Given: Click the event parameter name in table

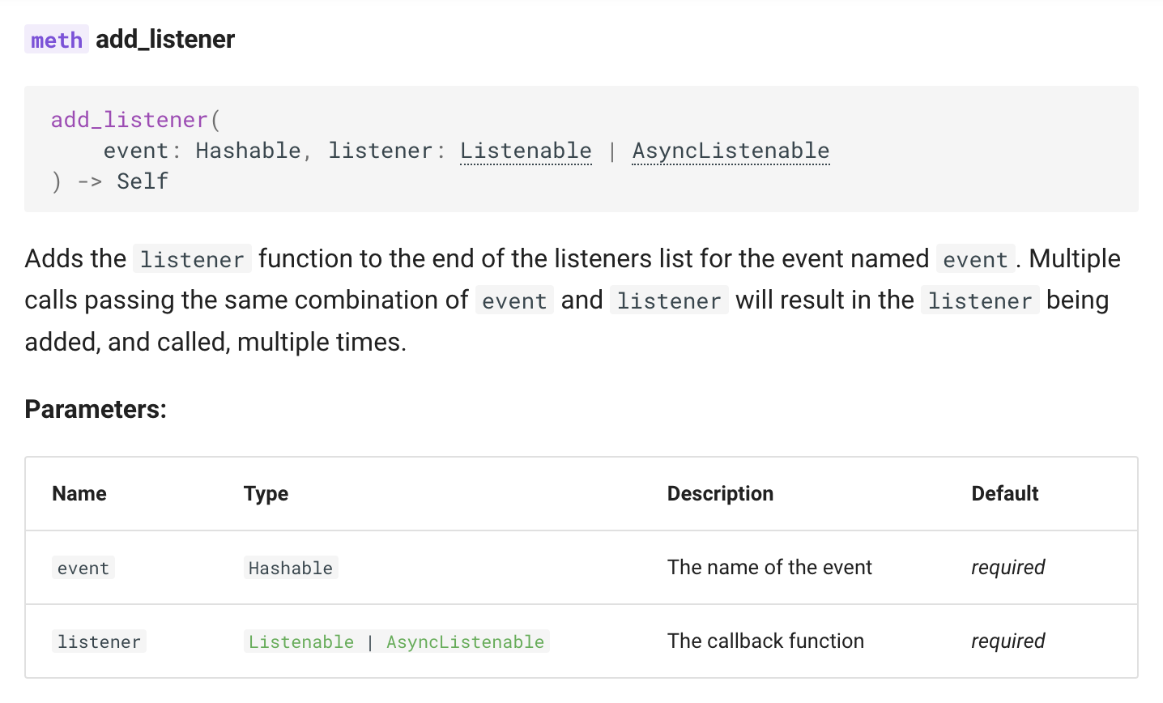Looking at the screenshot, I should 83,568.
